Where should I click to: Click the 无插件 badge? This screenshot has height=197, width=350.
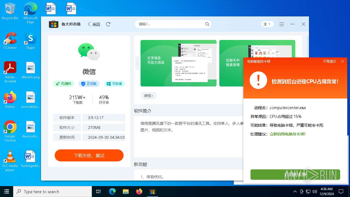(64, 84)
